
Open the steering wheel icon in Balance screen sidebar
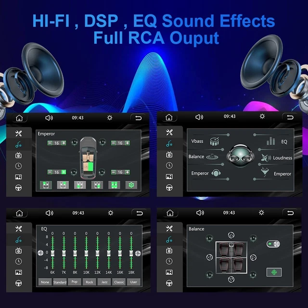coord(169,283)
